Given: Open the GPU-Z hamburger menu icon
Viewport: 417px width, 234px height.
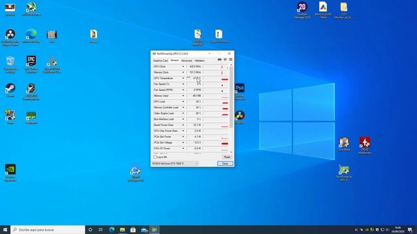Looking at the screenshot, I should (231, 59).
